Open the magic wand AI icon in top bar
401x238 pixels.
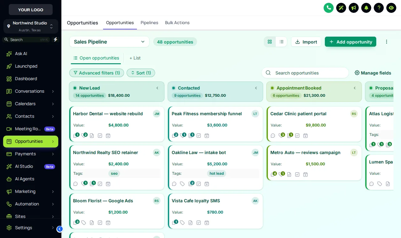coord(341,8)
